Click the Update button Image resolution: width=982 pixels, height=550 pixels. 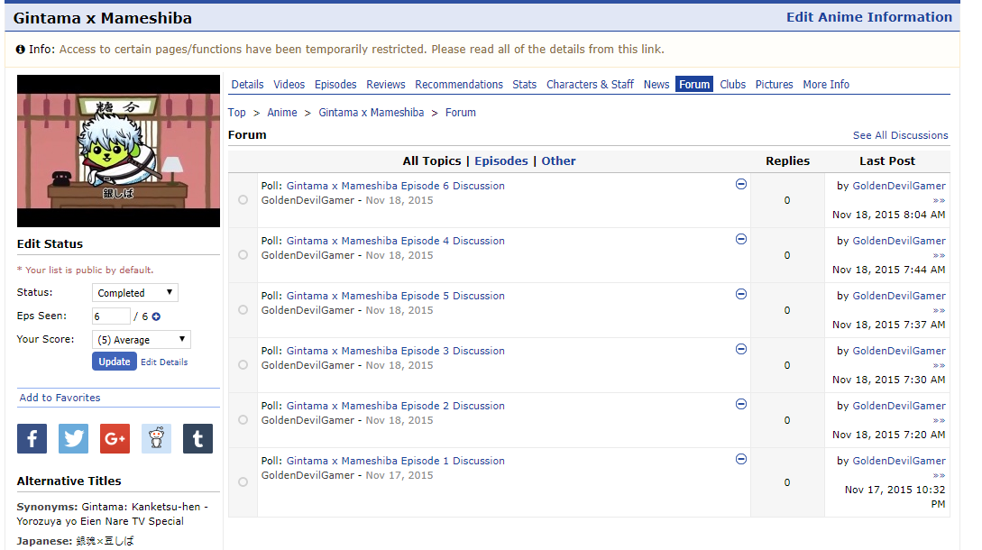coord(115,362)
